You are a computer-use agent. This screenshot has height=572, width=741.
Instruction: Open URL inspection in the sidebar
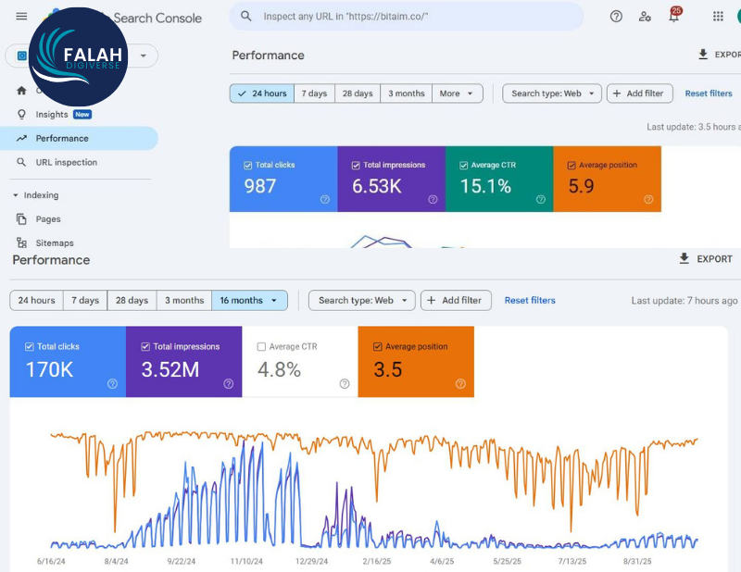[x=66, y=163]
